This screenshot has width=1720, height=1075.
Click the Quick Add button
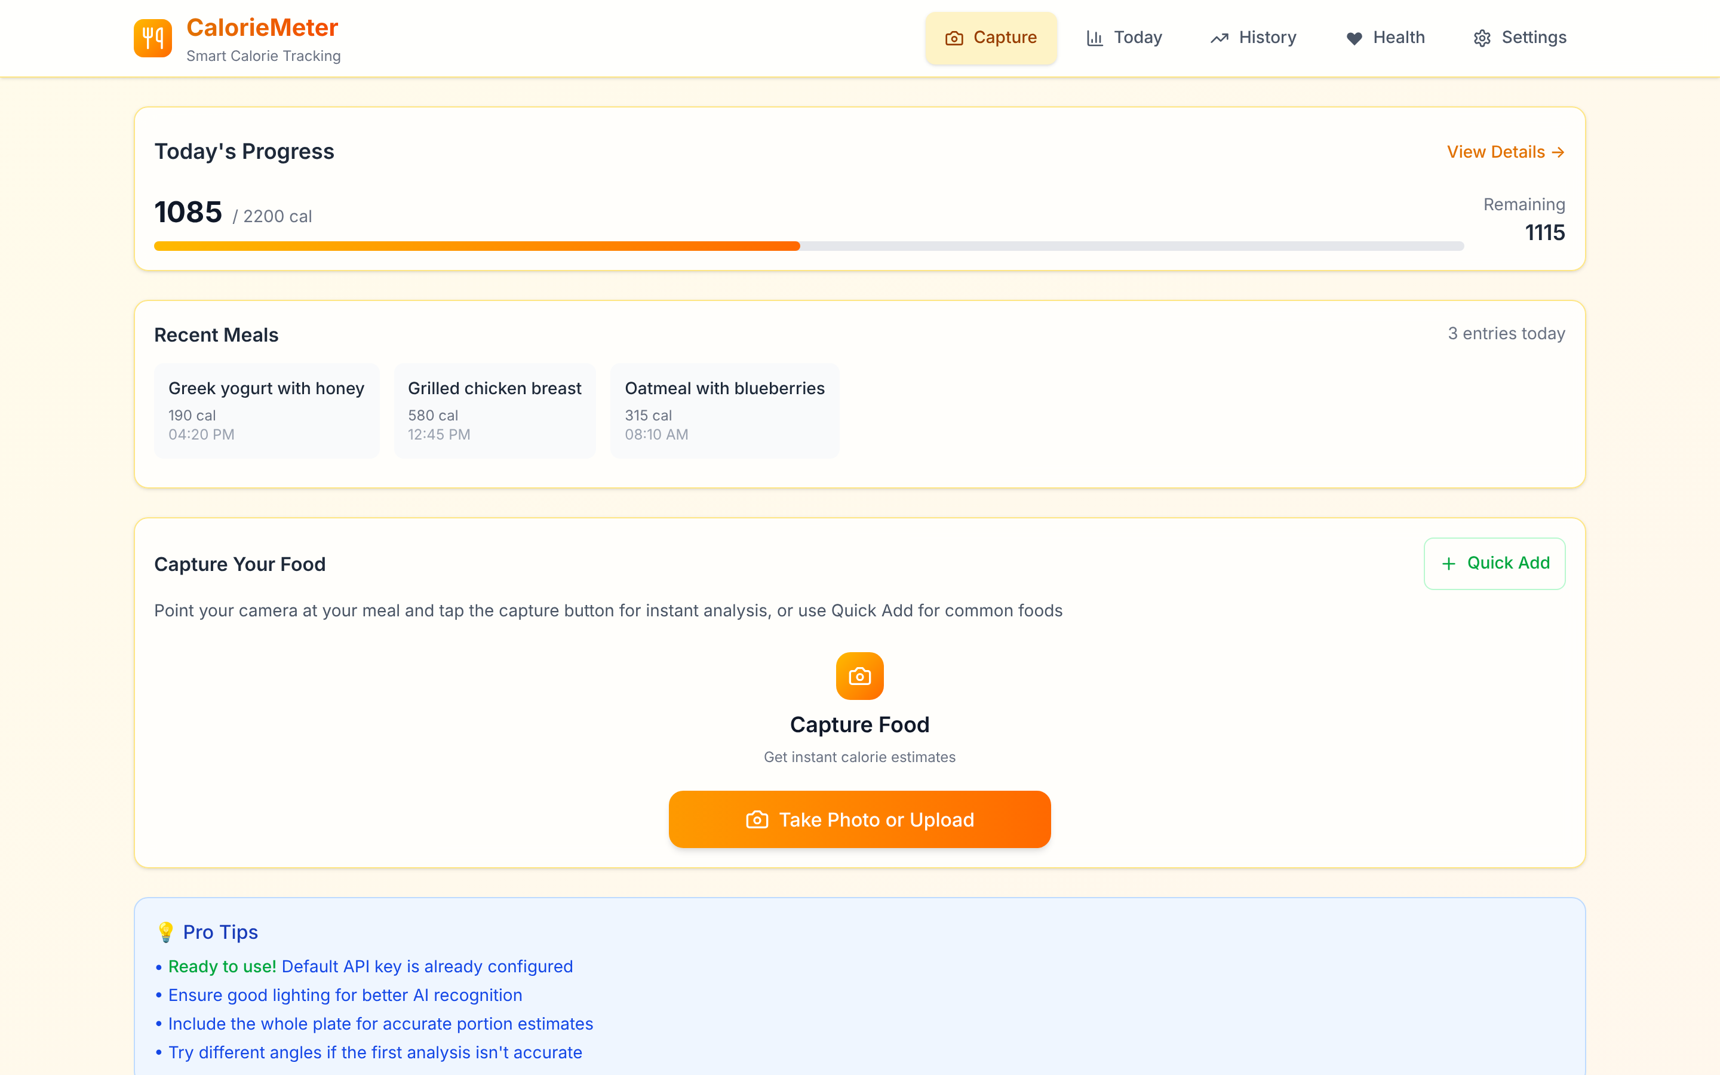[1494, 564]
